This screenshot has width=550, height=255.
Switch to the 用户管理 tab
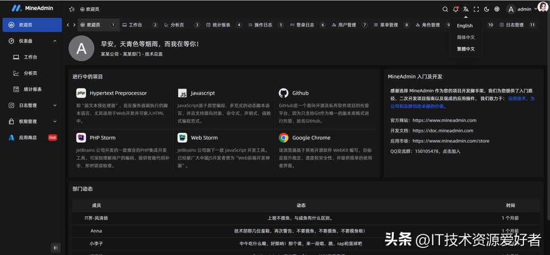click(349, 25)
